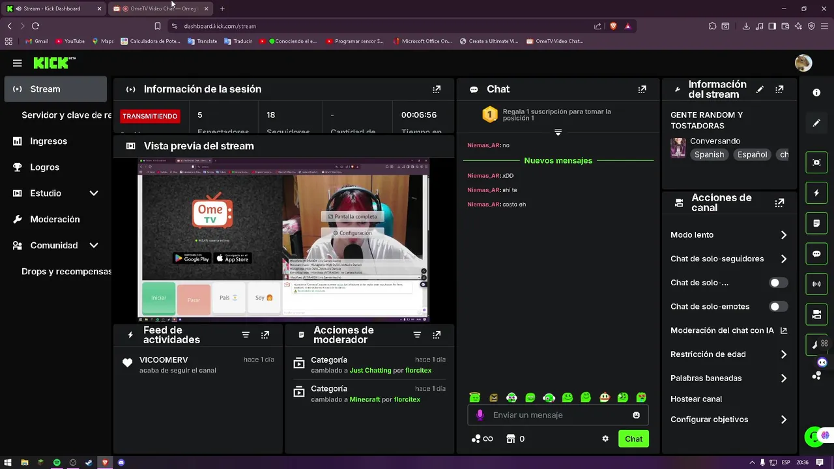The height and width of the screenshot is (469, 834).
Task: Click the green Chat send button
Action: 633,439
